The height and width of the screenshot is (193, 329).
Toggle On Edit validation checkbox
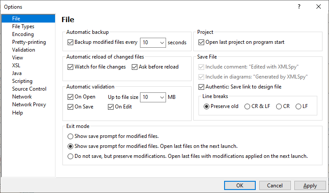coord(111,107)
